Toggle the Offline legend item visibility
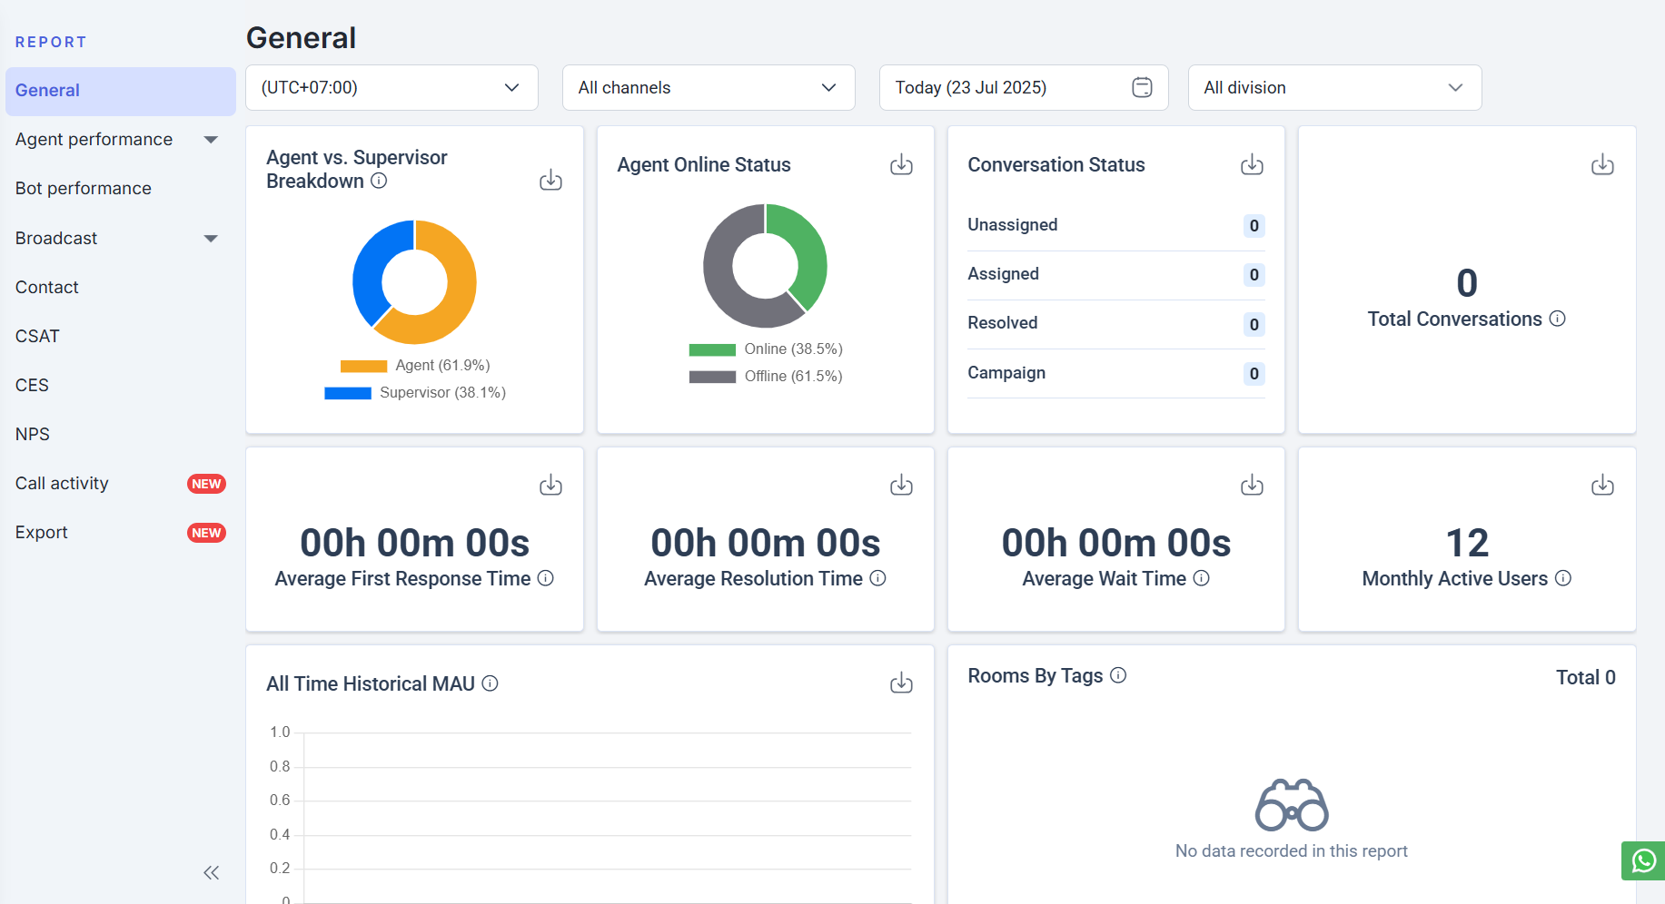Screen dimensions: 1665x904 (766, 377)
